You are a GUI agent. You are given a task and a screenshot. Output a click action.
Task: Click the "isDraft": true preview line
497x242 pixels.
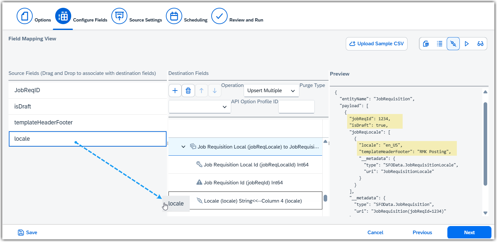coord(368,125)
